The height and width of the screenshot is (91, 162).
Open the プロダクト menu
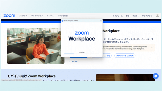tap(23, 16)
